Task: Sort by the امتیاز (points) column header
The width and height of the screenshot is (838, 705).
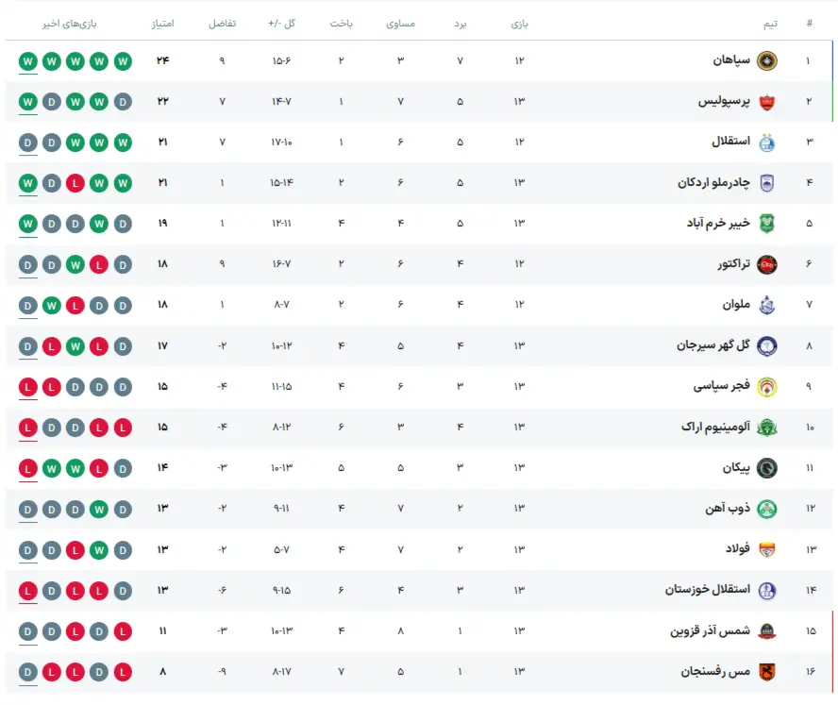Action: [x=162, y=24]
